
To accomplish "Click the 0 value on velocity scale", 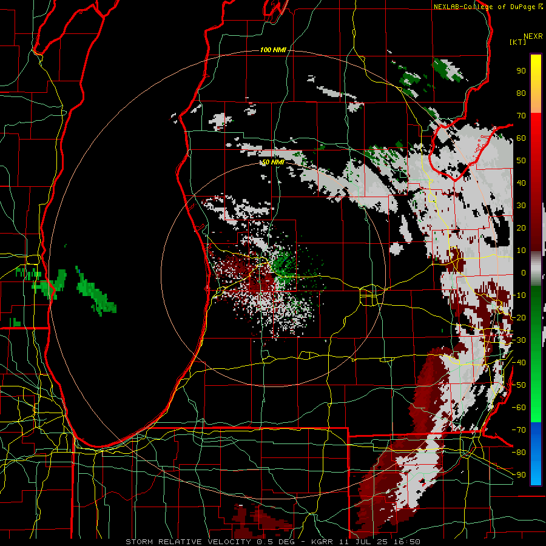I will pyautogui.click(x=524, y=273).
